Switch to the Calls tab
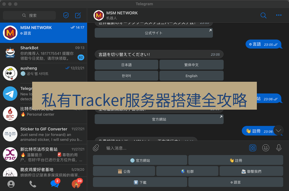The height and width of the screenshot is (191, 289). [x=33, y=184]
